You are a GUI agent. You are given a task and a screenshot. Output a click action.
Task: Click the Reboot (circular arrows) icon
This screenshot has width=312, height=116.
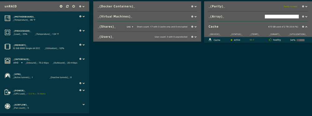pos(67,6)
